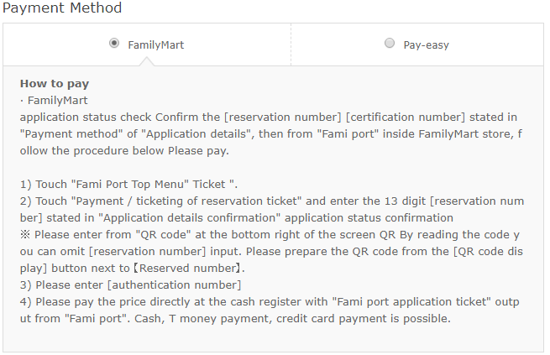Click the Payment Method section heading
The width and height of the screenshot is (550, 355).
(63, 8)
